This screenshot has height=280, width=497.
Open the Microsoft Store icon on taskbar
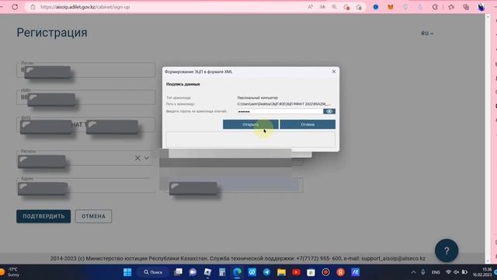pos(311,272)
